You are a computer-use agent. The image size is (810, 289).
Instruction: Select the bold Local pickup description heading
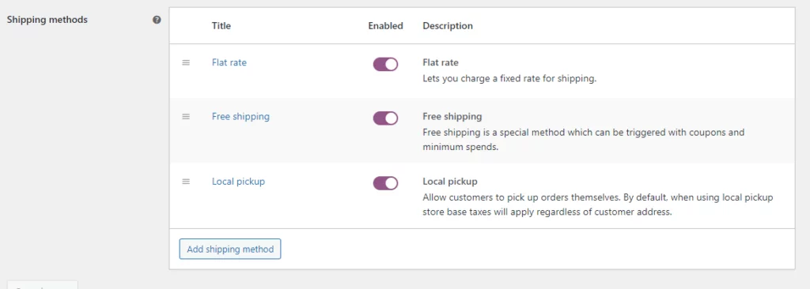pyautogui.click(x=450, y=182)
